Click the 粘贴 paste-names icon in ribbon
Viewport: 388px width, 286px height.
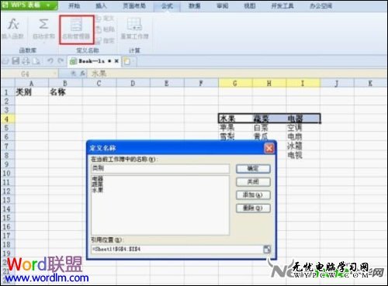99,29
